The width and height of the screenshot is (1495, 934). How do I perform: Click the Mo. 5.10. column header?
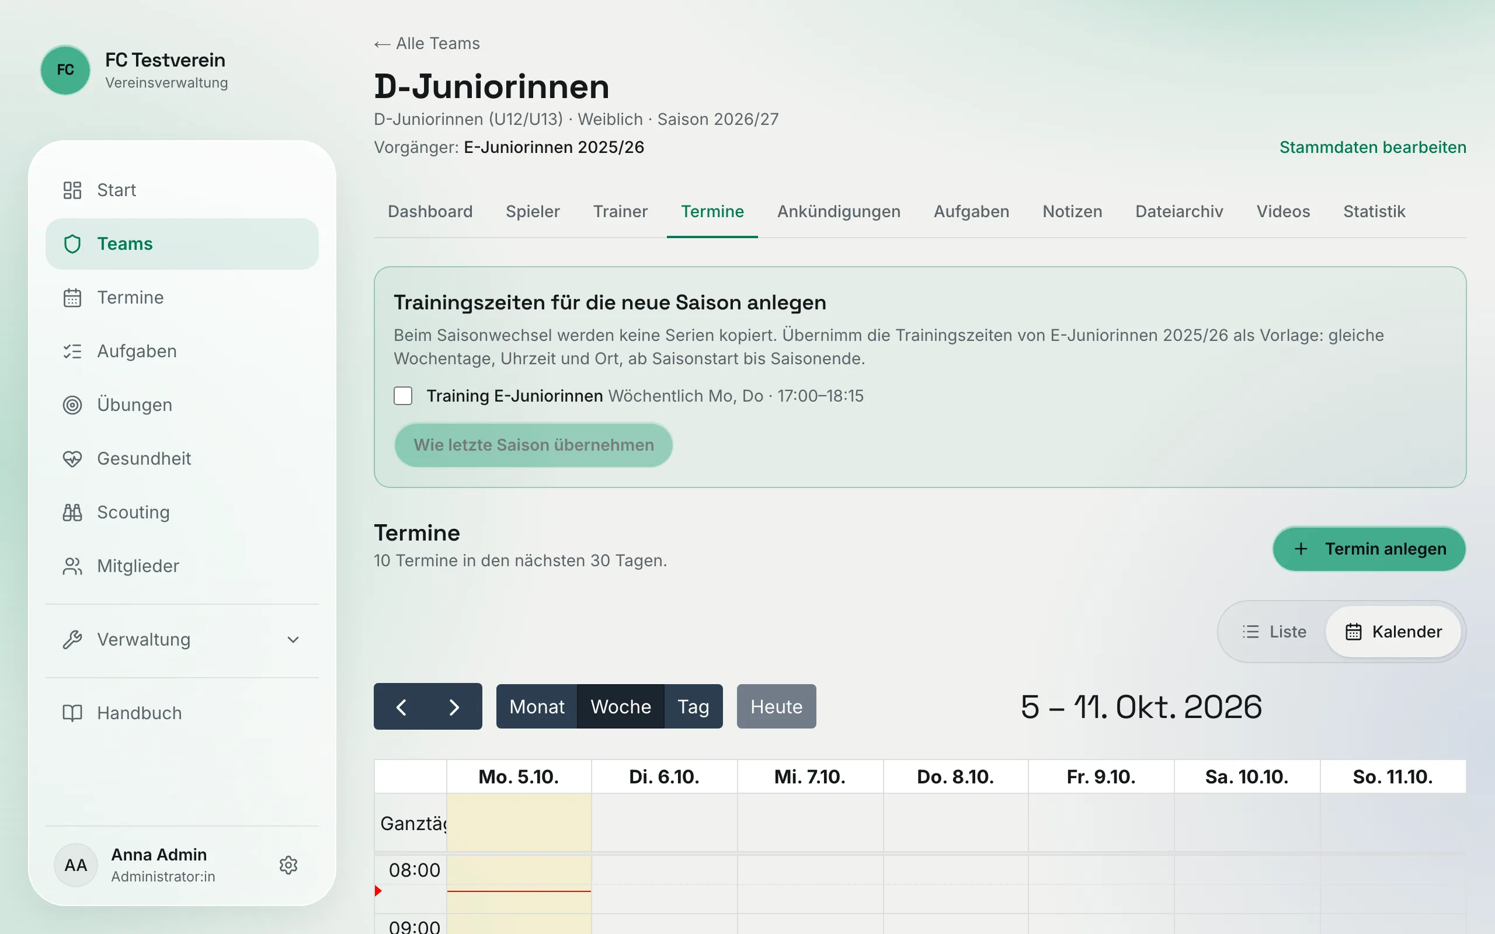click(x=519, y=777)
